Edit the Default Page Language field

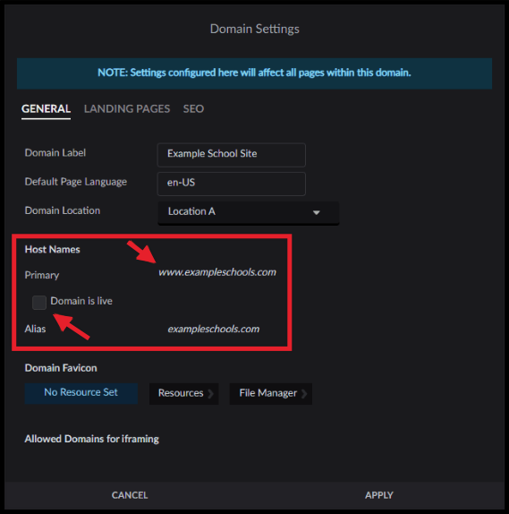232,184
